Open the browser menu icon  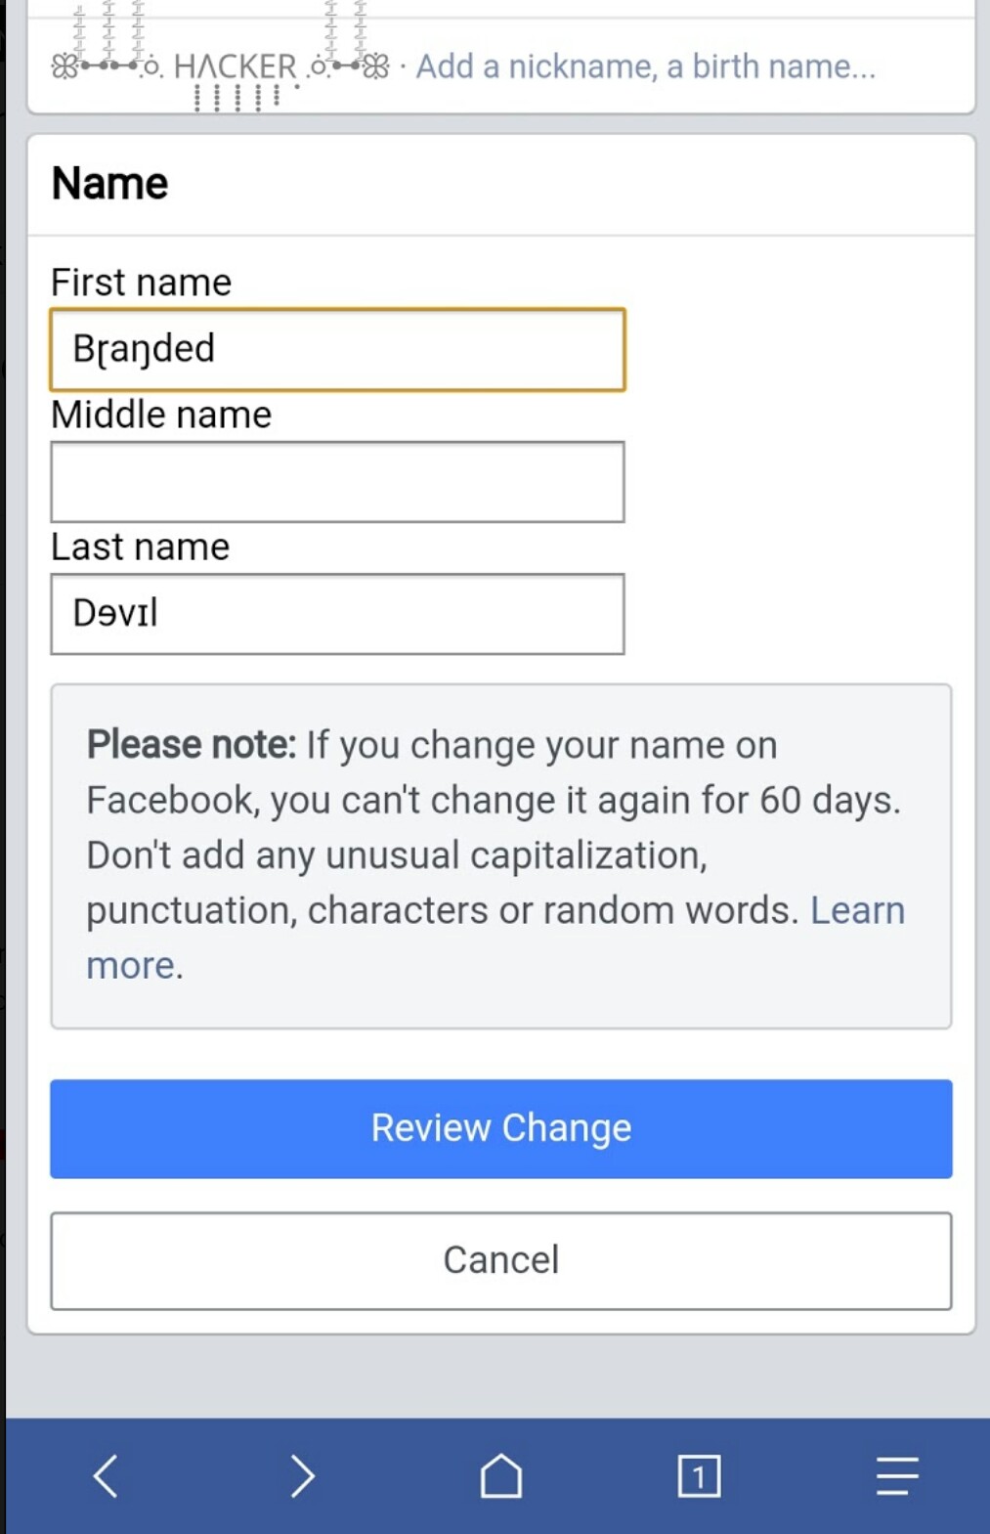[892, 1475]
